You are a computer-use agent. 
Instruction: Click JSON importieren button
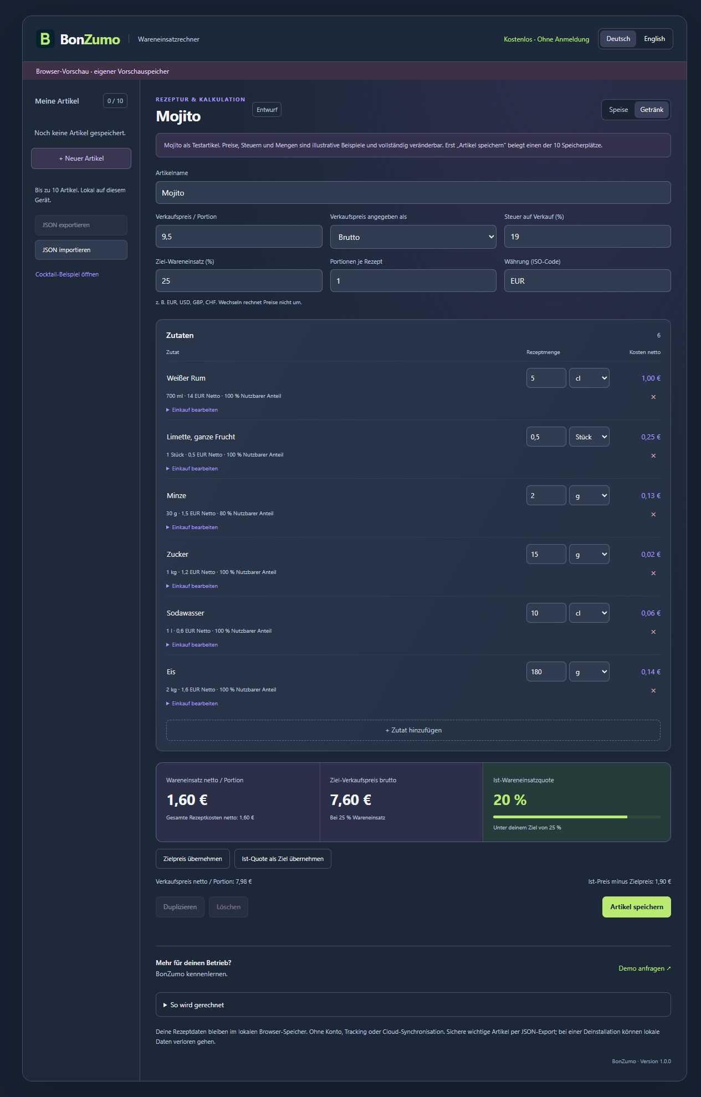tap(81, 250)
